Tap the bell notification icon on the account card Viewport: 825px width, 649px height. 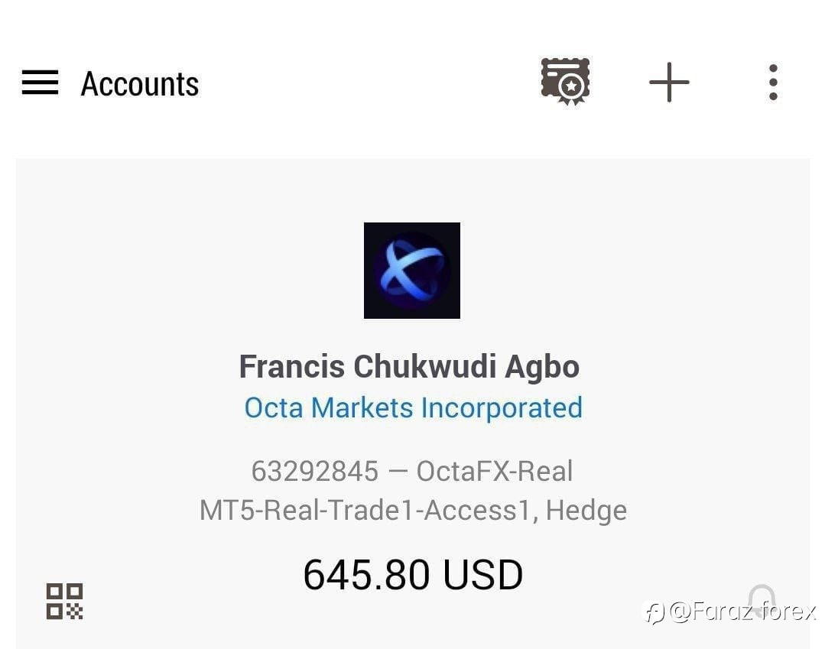(762, 601)
